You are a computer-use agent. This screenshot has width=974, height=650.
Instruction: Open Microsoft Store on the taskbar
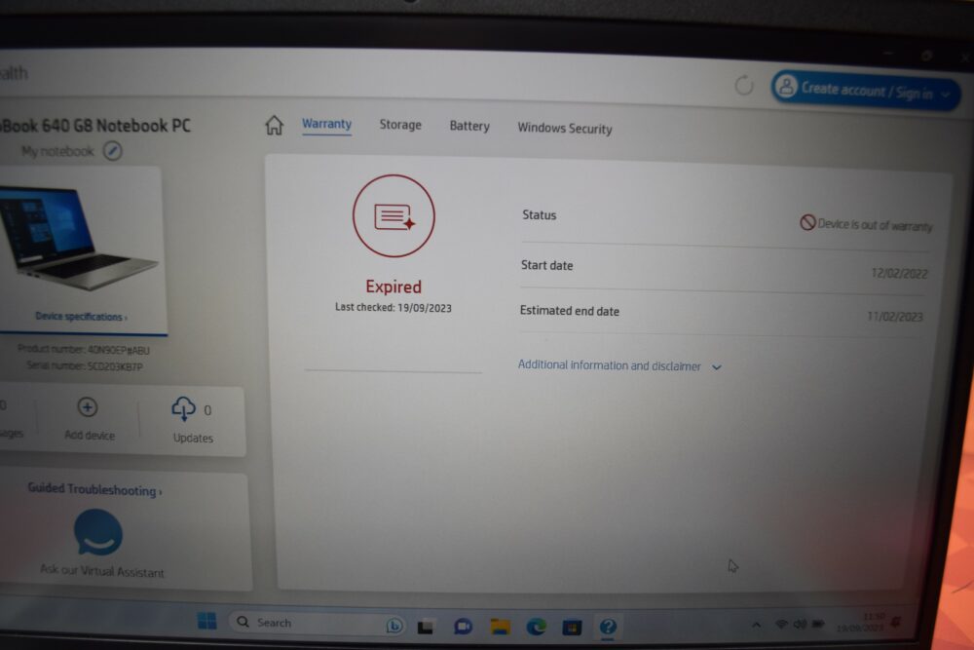[572, 628]
